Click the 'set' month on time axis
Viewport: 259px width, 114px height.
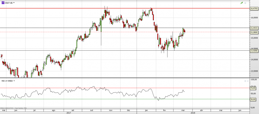(73, 110)
